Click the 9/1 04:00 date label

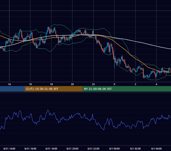coord(156,148)
